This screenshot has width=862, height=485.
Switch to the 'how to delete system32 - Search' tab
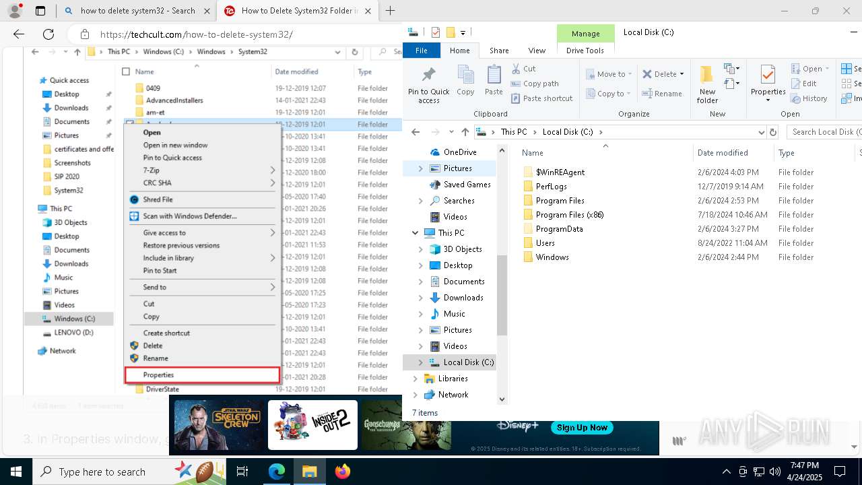137,11
